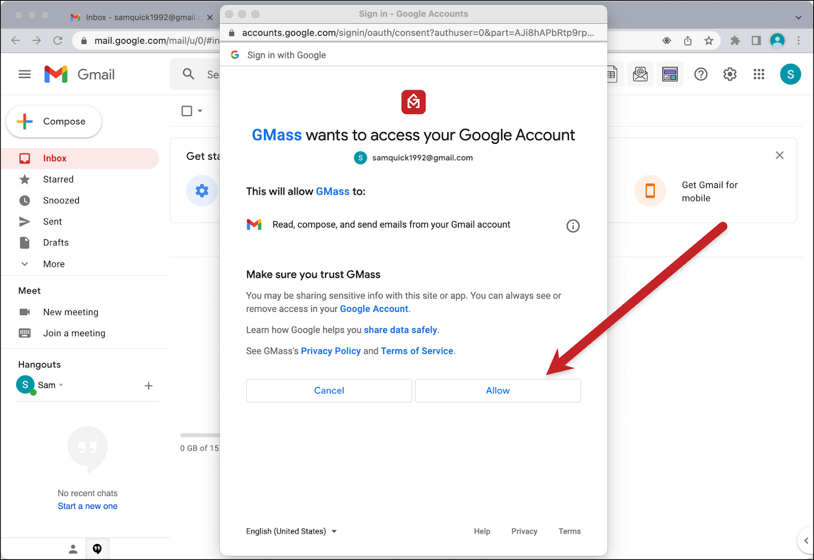Open the Google apps grid
The width and height of the screenshot is (814, 560).
click(x=759, y=74)
